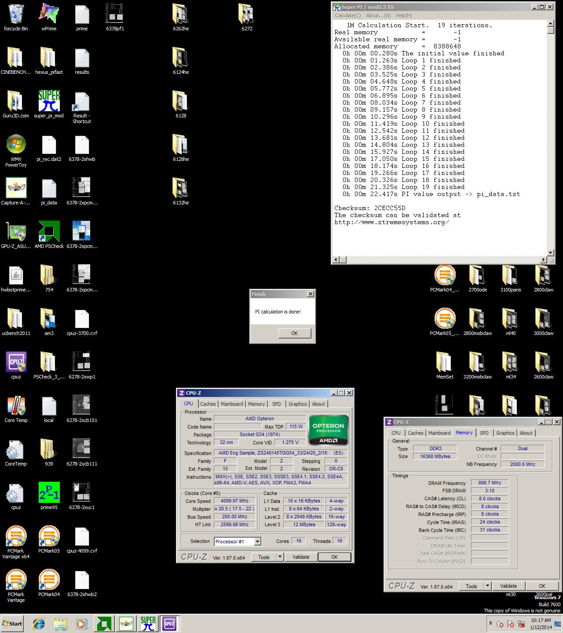Click the DRAM Frequency value 666.7 MHz

click(490, 483)
